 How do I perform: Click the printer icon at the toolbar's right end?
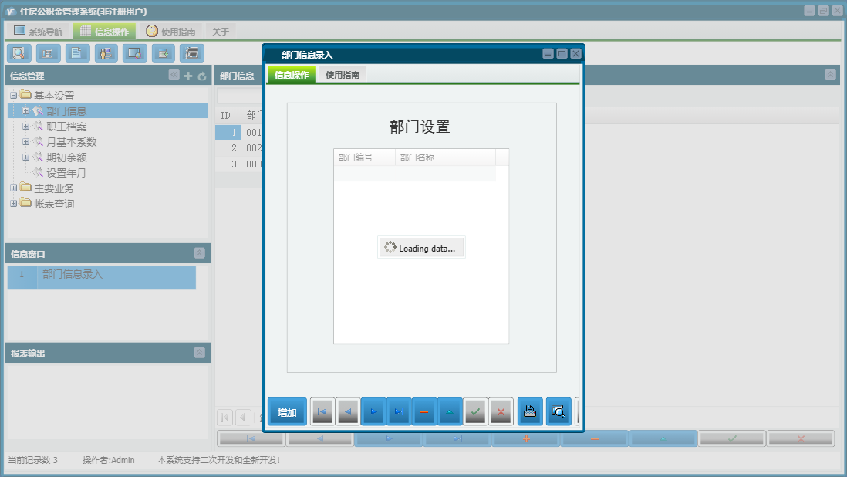192,52
